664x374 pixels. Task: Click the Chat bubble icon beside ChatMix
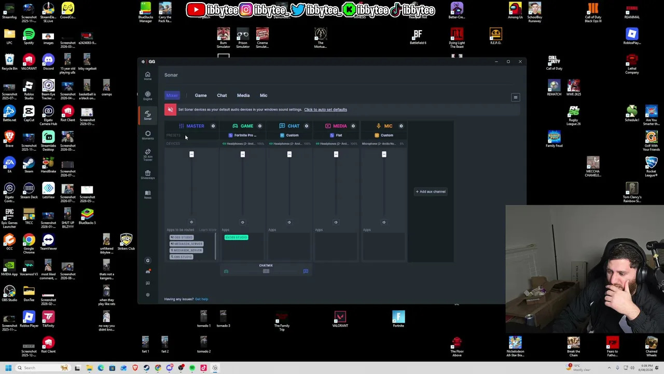click(x=306, y=271)
